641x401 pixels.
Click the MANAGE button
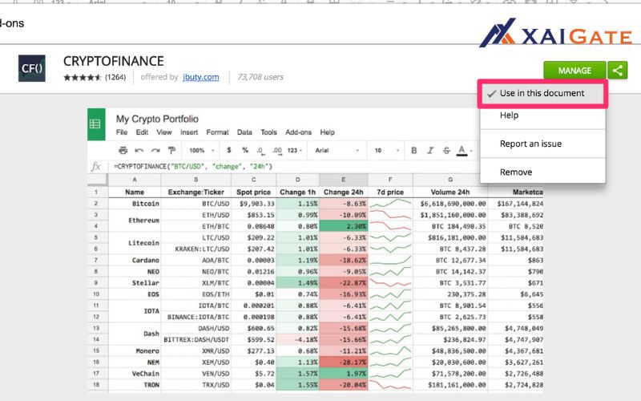pyautogui.click(x=574, y=71)
